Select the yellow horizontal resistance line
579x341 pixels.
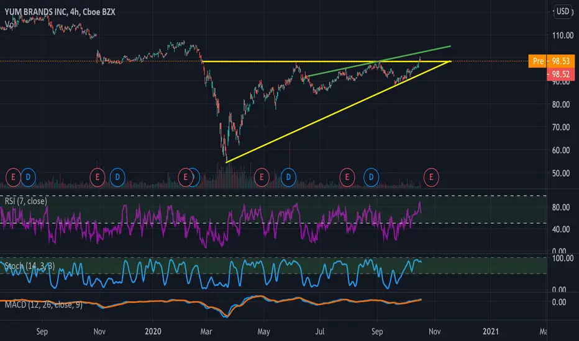click(x=326, y=61)
